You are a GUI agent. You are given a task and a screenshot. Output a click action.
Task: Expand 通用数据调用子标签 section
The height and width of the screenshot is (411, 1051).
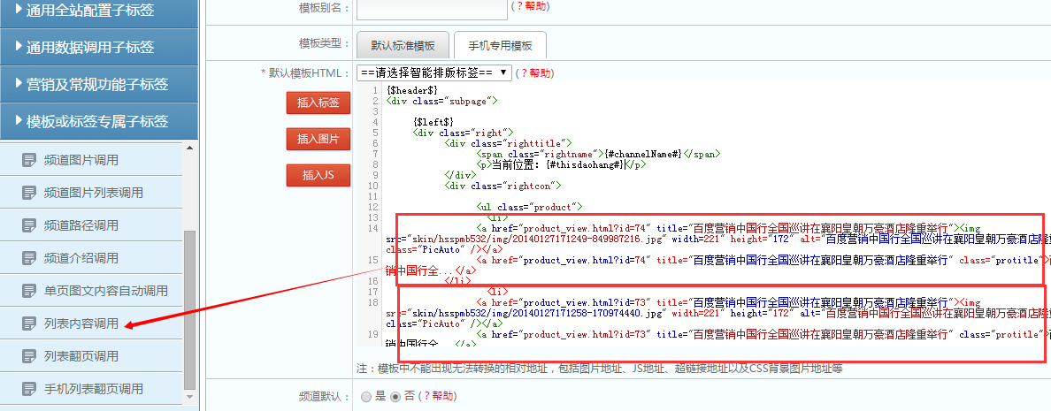coord(98,47)
